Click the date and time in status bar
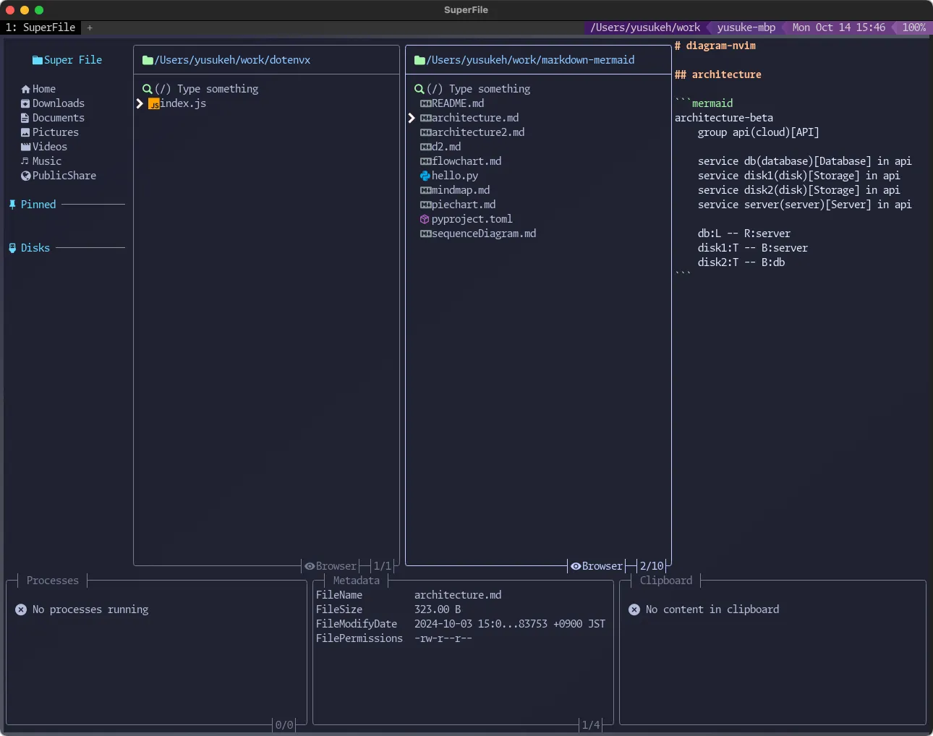 (839, 27)
